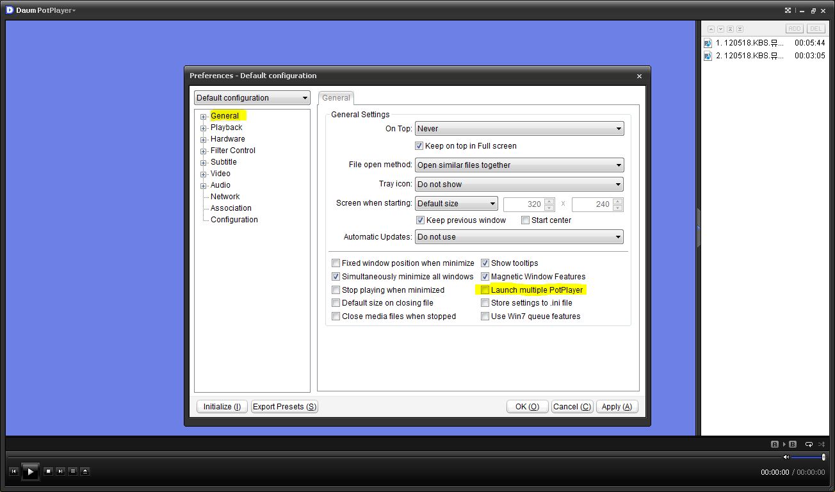Open the Automatic Updates dropdown
This screenshot has height=492, width=835.
point(519,237)
